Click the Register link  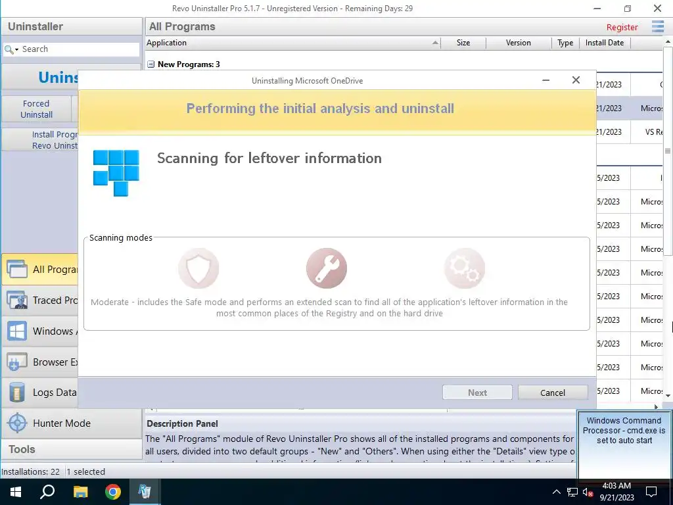click(x=622, y=27)
